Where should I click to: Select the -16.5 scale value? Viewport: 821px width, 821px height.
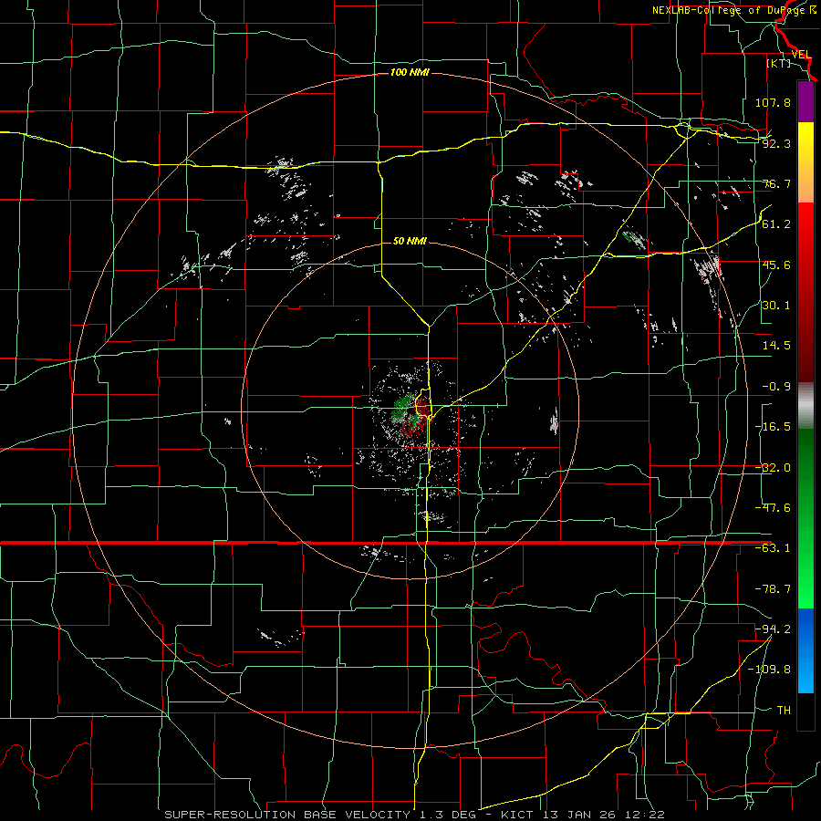773,427
